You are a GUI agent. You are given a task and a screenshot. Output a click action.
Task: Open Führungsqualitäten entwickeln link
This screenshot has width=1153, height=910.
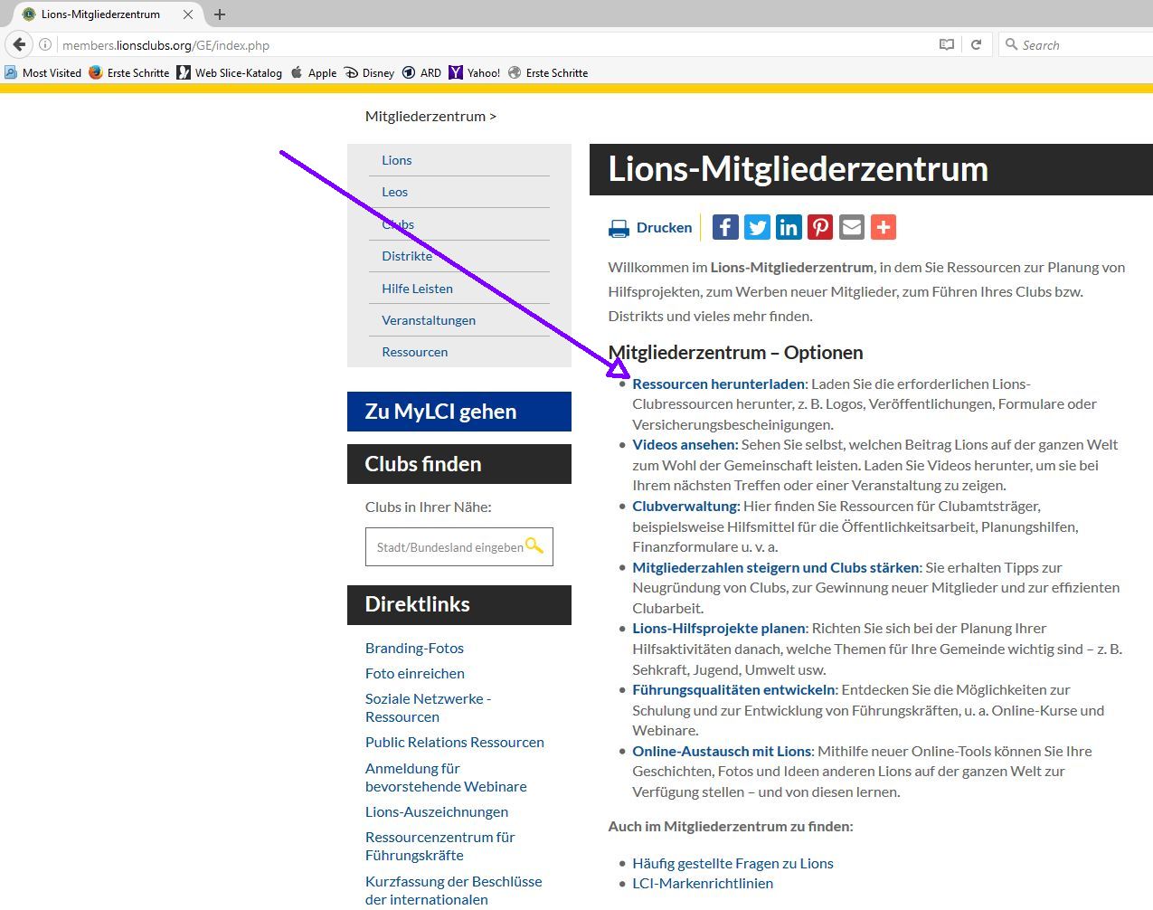734,689
